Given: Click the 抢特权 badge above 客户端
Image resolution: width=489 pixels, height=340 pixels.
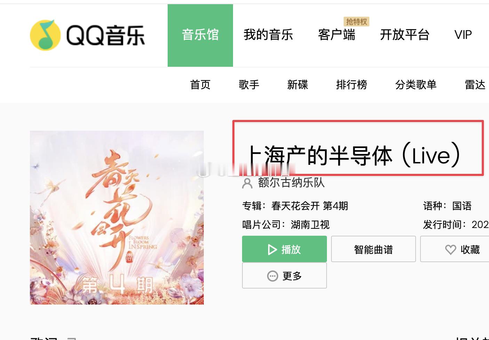Looking at the screenshot, I should click(356, 22).
